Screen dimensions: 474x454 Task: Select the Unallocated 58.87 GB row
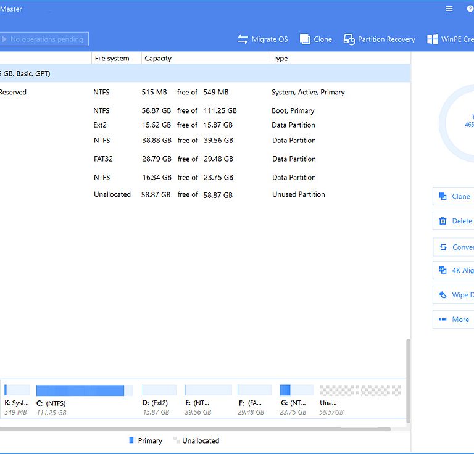[206, 194]
